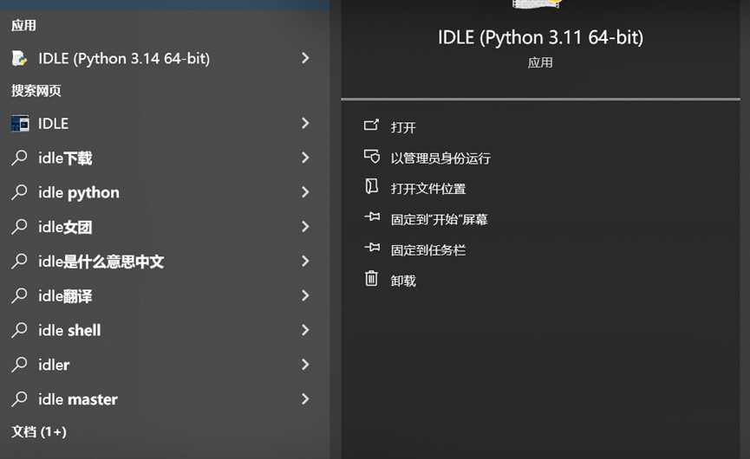Viewport: 750px width, 459px height.
Task: Click the magnifier icon beside idle女团
Action: tap(19, 226)
